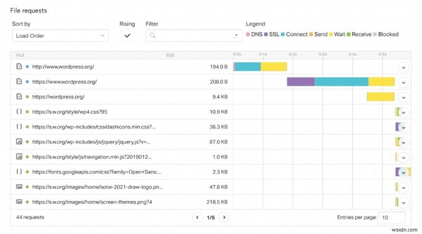The height and width of the screenshot is (234, 422).
Task: Click the FILE column header
Action: (x=21, y=54)
